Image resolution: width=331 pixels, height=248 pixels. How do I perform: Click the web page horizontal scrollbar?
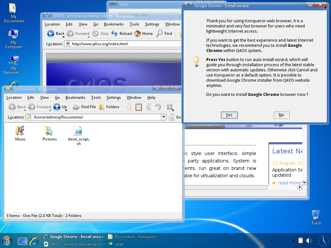[x=226, y=187]
